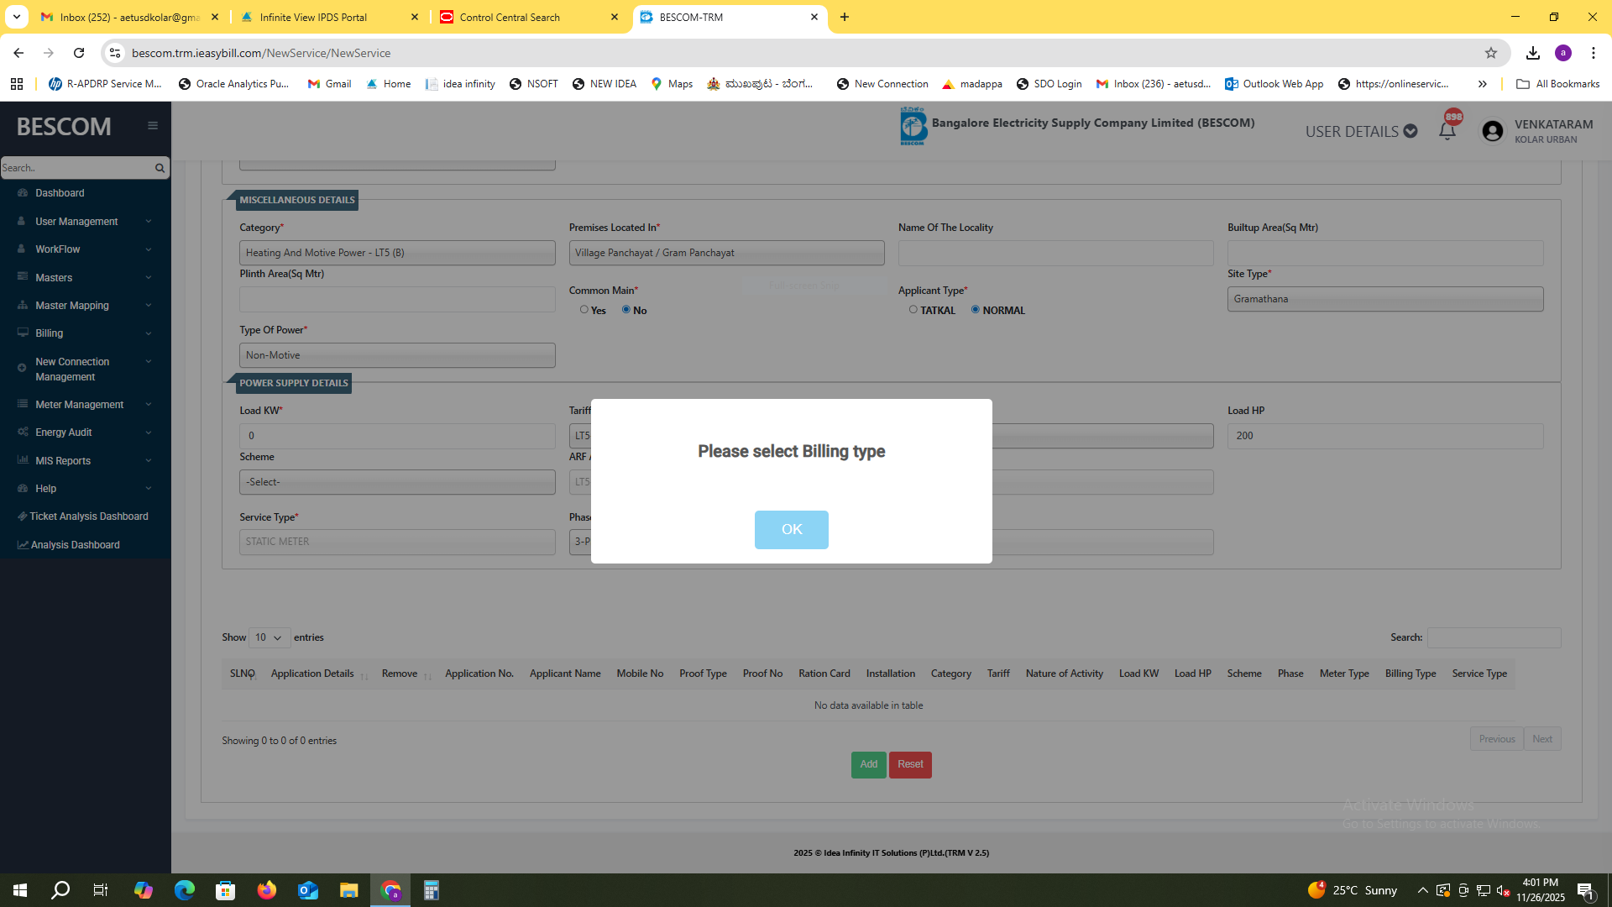Image resolution: width=1612 pixels, height=907 pixels.
Task: Click the green Add button
Action: click(868, 764)
